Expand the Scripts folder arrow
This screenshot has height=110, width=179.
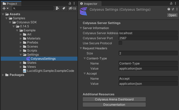[x=21, y=51]
